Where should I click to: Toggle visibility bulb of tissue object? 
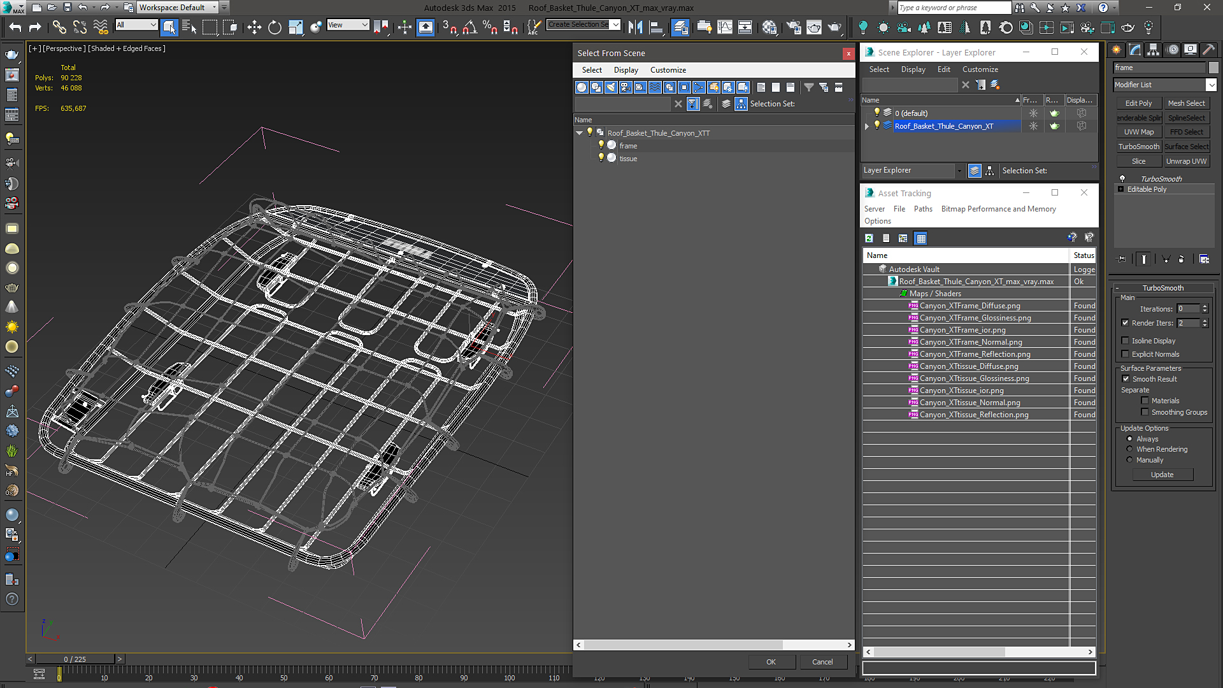point(601,158)
